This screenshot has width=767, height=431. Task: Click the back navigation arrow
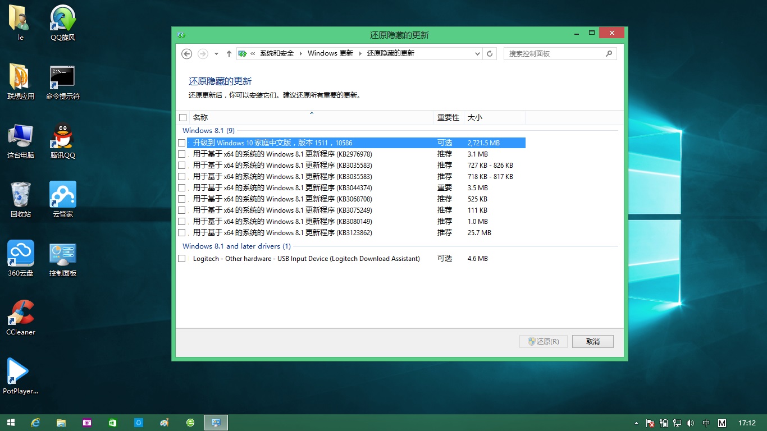(187, 53)
